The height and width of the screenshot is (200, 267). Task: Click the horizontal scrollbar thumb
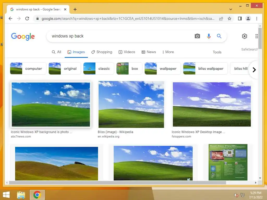pyautogui.click(x=118, y=183)
